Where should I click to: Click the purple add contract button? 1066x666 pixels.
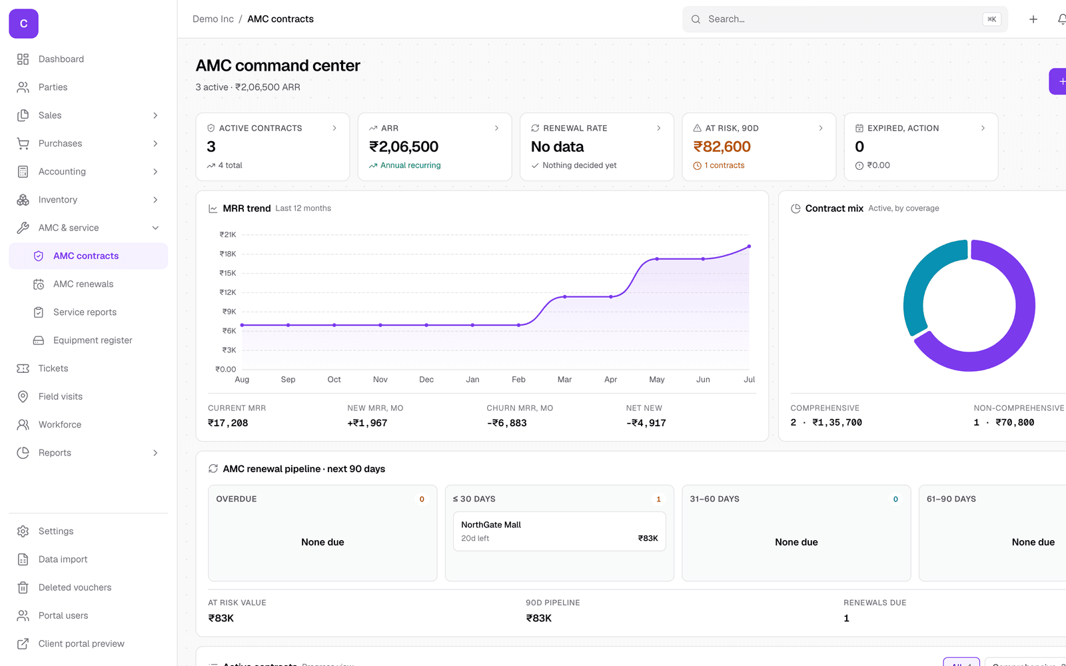1058,81
